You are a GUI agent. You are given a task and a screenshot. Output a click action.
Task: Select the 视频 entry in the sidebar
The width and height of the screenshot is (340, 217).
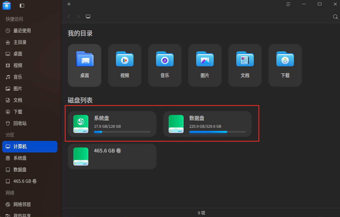30,65
